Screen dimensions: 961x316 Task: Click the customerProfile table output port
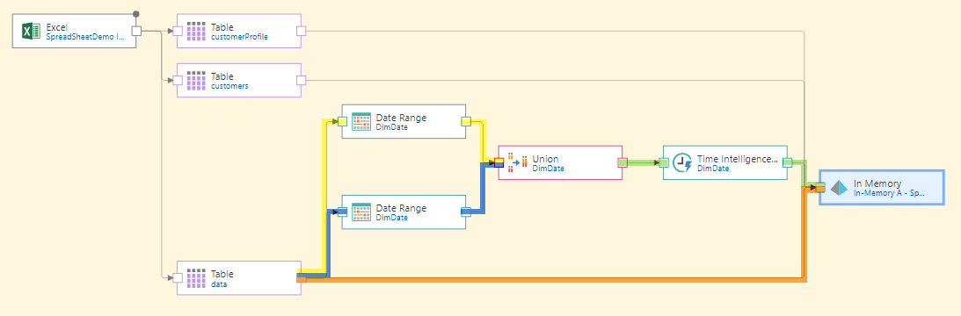pyautogui.click(x=301, y=32)
